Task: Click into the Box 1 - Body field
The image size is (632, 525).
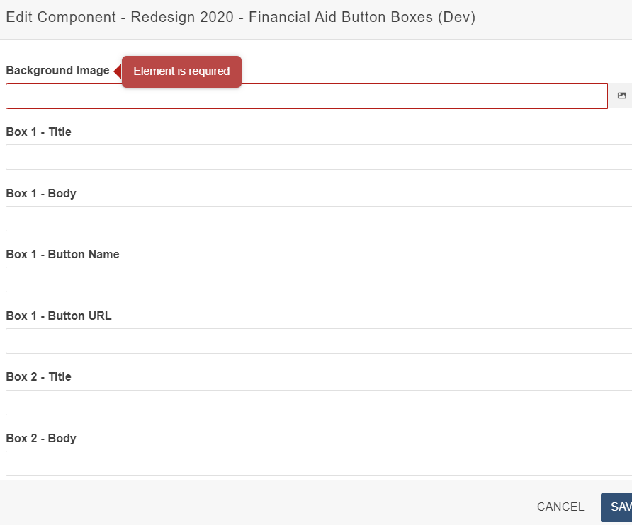Action: tap(319, 219)
